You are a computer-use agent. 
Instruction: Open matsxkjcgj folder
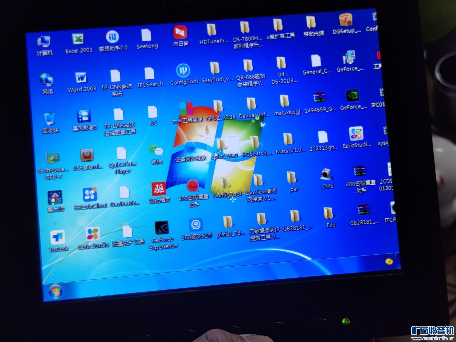point(285,102)
